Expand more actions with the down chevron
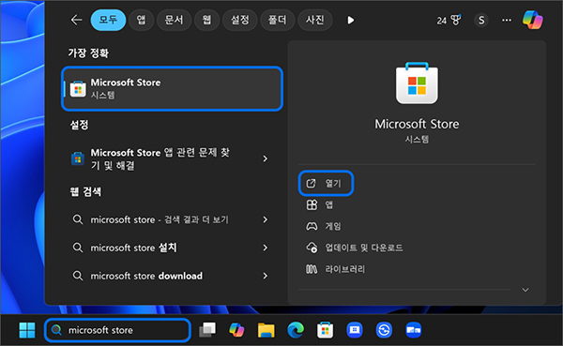 pyautogui.click(x=525, y=290)
